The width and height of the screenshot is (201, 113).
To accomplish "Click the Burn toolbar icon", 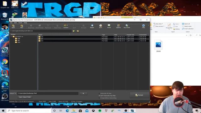I will [100, 26].
